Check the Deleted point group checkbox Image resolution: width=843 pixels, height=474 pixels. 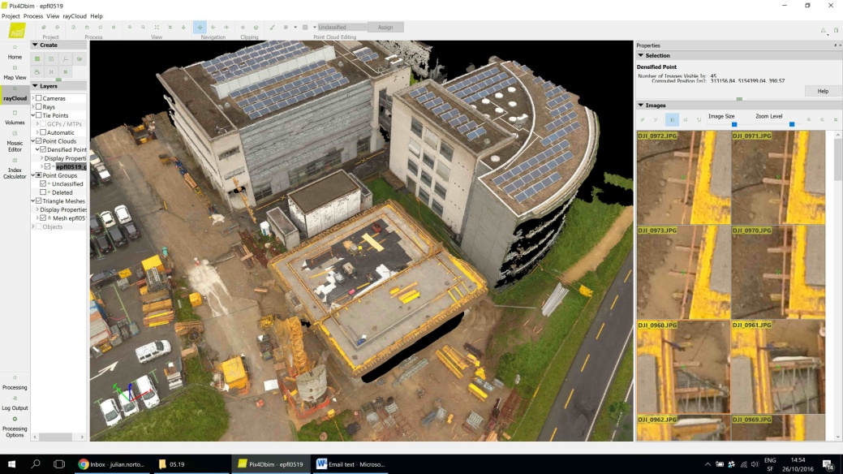click(x=43, y=192)
